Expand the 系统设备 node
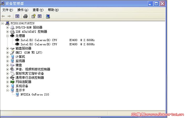The height and width of the screenshot is (118, 189). (7, 86)
